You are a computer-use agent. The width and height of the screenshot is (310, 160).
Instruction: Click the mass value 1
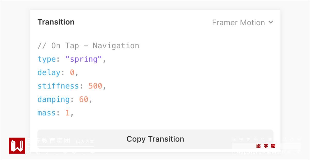[67, 113]
